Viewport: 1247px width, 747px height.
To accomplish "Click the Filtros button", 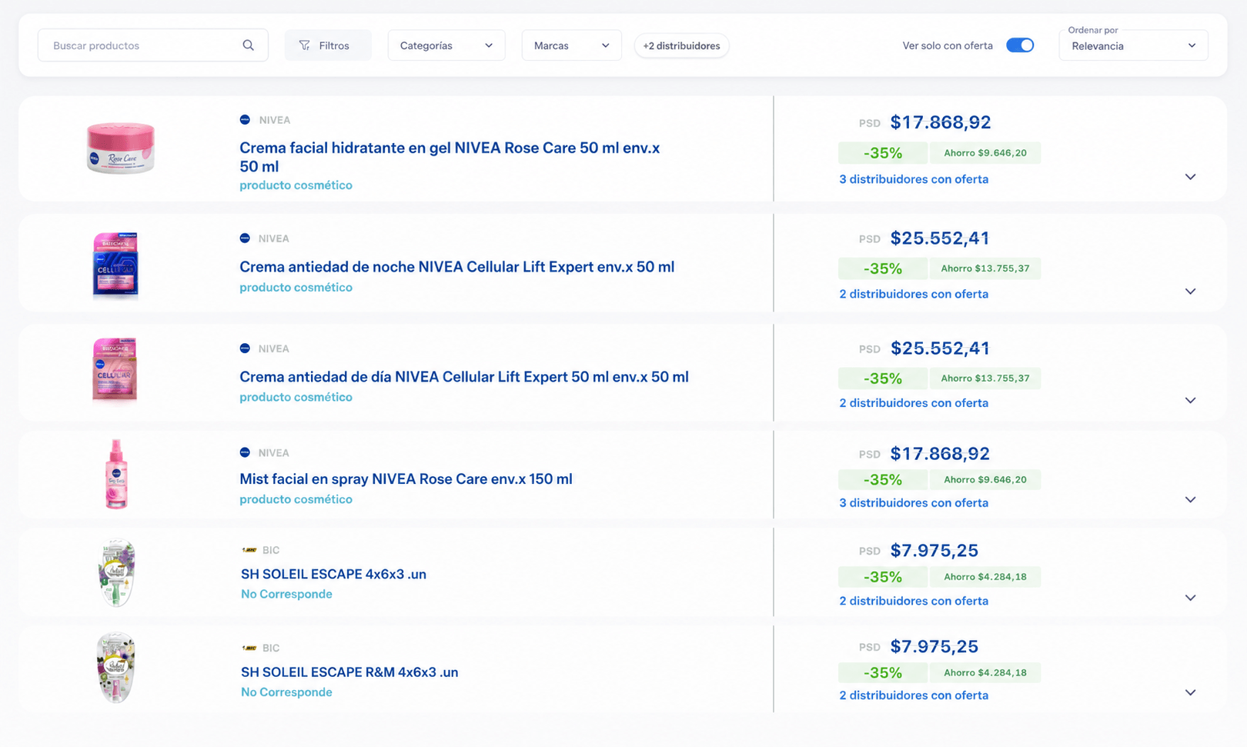I will coord(328,45).
